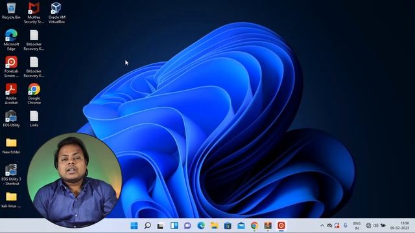Select the Links text file
415x233 pixels.
click(34, 118)
